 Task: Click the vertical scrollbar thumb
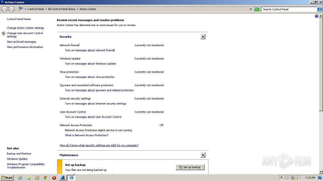[321, 64]
